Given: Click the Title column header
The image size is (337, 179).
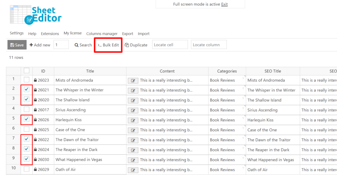Looking at the screenshot, I should 90,71.
